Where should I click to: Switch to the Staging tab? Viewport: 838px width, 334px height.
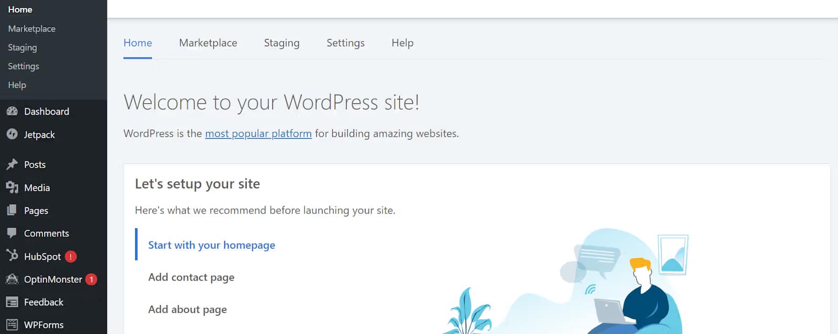(282, 43)
